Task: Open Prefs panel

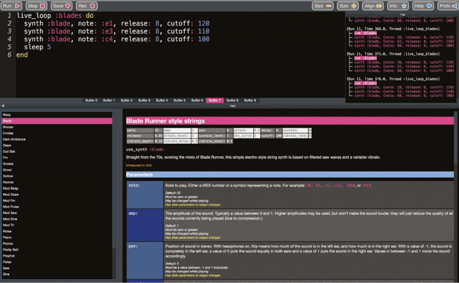Action: click(447, 6)
